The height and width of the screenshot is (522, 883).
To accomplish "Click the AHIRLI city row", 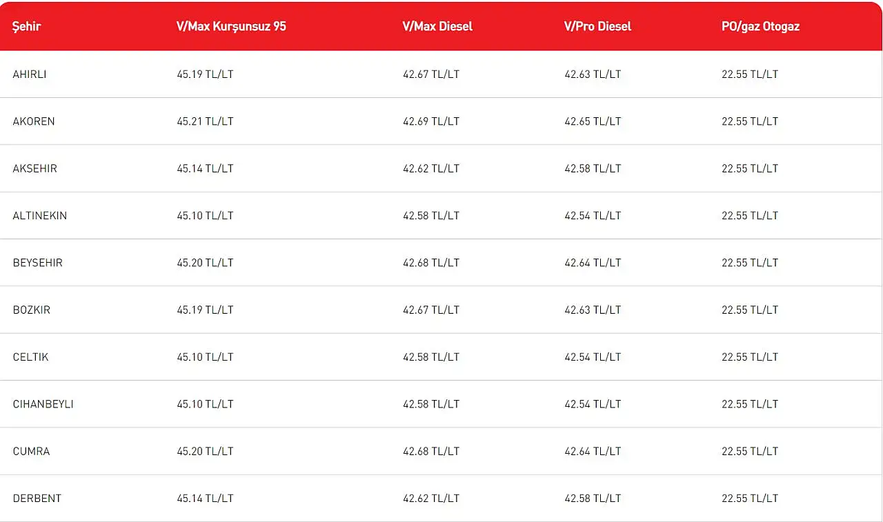I will point(30,74).
